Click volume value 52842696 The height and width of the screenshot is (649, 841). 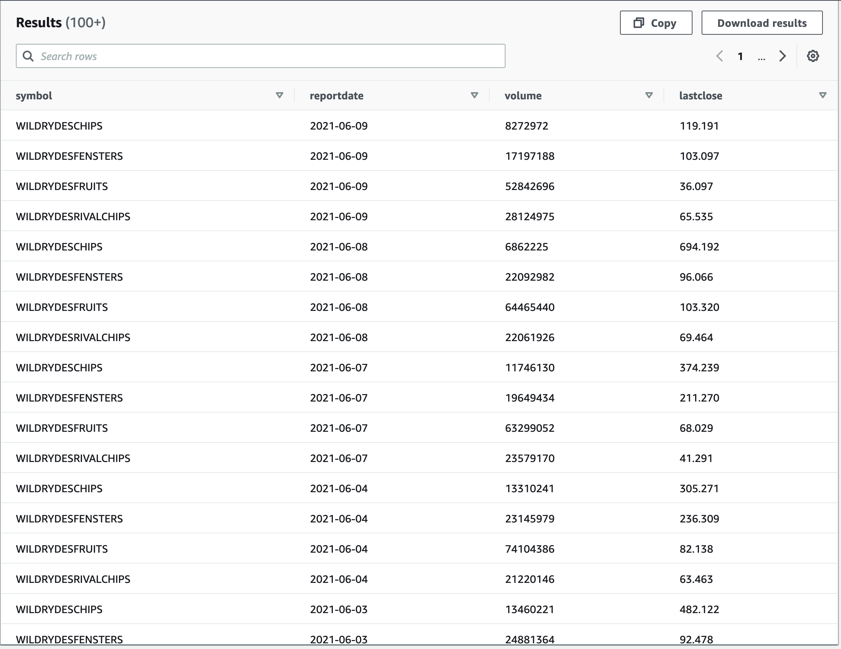529,186
